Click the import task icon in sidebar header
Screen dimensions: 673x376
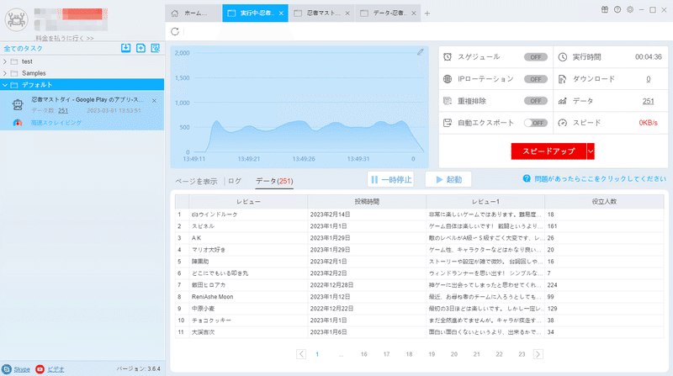(x=125, y=48)
